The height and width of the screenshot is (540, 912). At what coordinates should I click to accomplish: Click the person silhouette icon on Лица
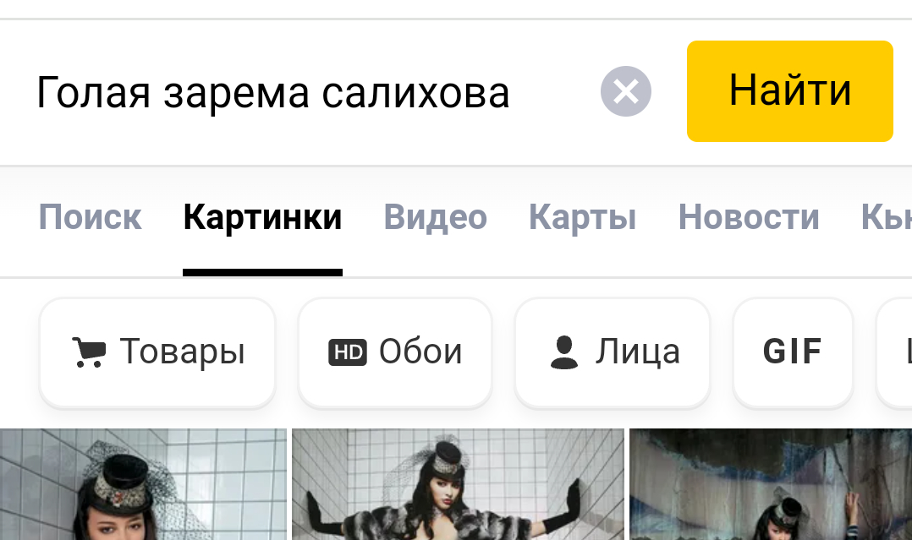click(x=563, y=352)
